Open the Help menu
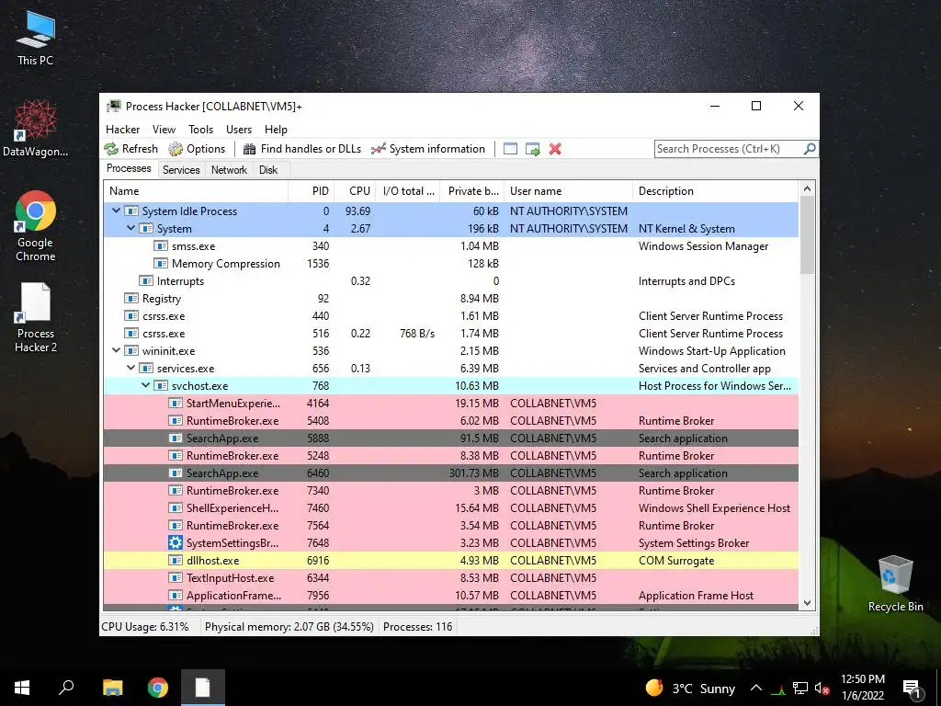The height and width of the screenshot is (706, 941). pos(276,129)
